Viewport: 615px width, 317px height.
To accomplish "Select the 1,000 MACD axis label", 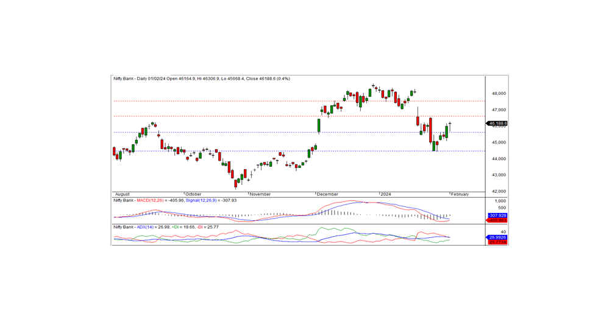I will point(502,201).
